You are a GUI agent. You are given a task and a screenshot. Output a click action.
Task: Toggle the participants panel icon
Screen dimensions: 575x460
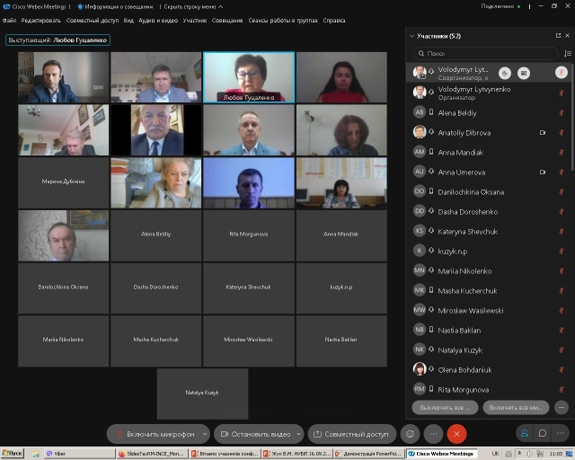526,433
